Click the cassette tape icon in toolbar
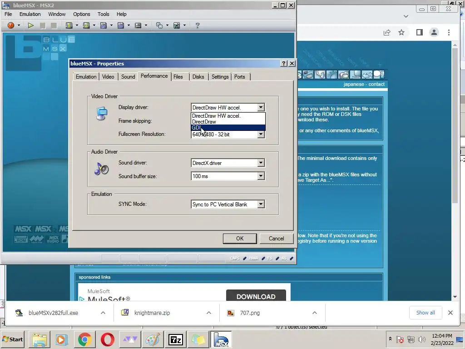465x349 pixels. pyautogui.click(x=138, y=25)
